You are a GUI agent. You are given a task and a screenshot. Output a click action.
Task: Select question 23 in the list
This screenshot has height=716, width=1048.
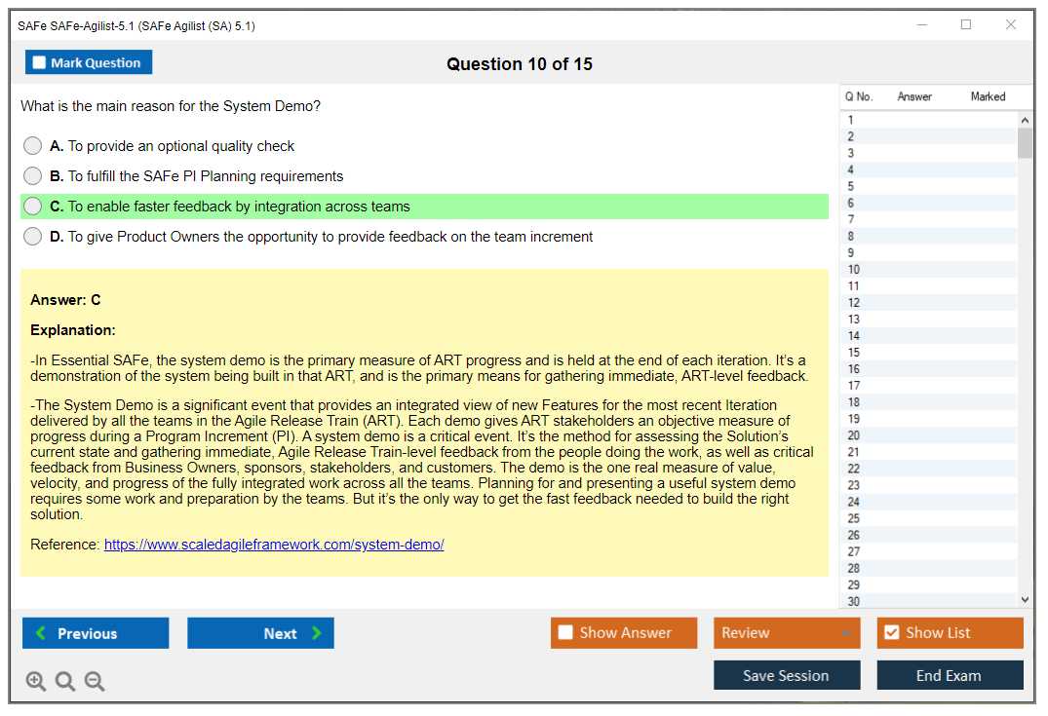click(x=928, y=485)
